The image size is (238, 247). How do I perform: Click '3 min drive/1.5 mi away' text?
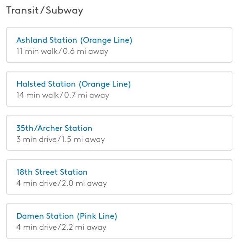[60, 139]
